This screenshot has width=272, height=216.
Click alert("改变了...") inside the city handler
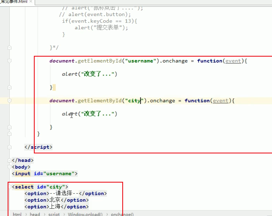point(90,114)
